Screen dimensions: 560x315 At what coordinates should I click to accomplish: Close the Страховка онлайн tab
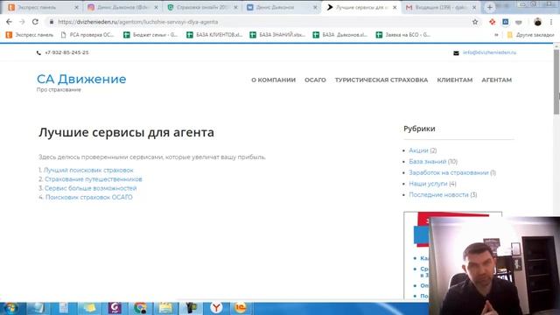[235, 7]
